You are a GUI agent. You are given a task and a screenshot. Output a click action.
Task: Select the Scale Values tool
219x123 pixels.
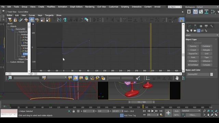[48, 20]
